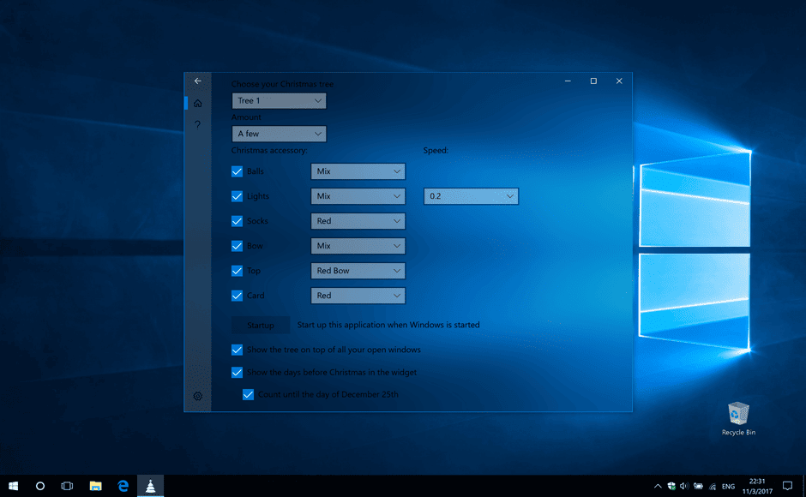Uncheck the Top accessory
Image resolution: width=806 pixels, height=497 pixels.
click(237, 271)
